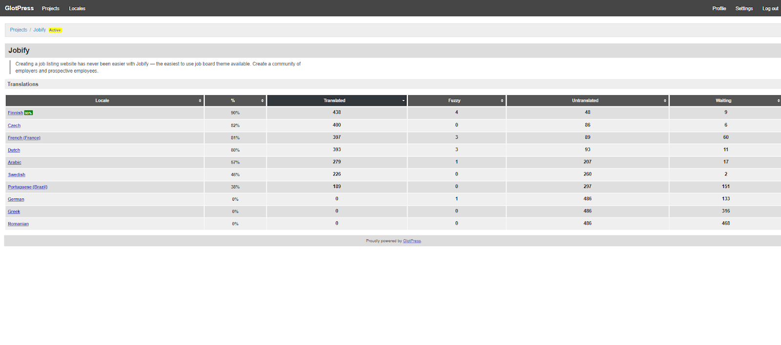
Task: Click French untranslated count 89
Action: pos(588,137)
